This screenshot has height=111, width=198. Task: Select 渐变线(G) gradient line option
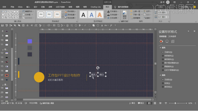(x=167, y=87)
